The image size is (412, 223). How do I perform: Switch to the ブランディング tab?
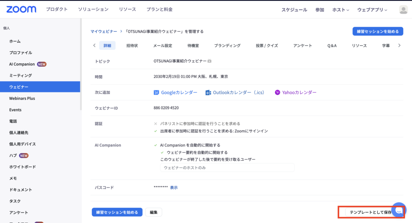227,46
